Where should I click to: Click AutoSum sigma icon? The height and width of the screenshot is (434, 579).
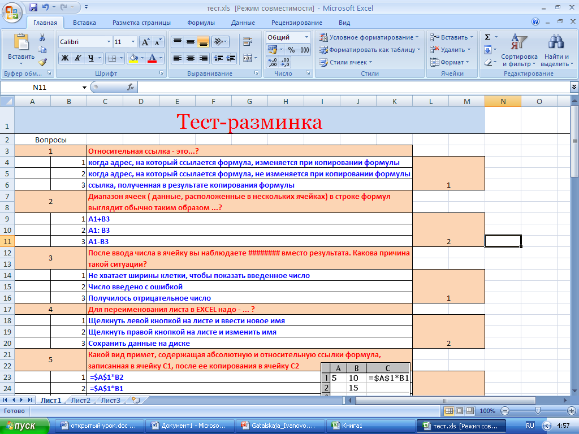click(488, 37)
